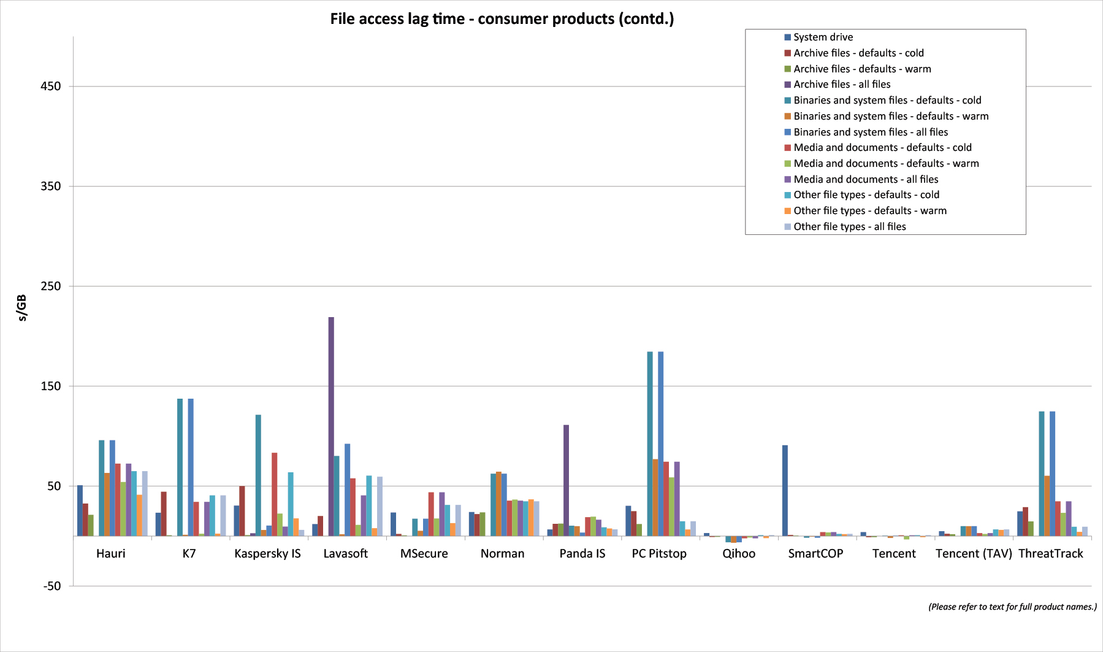This screenshot has height=652, width=1103.
Task: Click the y-axis value '150'
Action: click(51, 386)
